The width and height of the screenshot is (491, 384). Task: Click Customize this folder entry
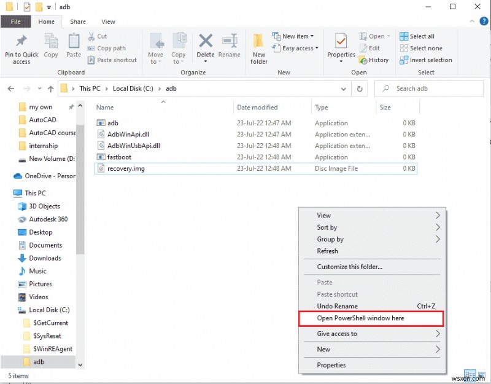(372, 267)
